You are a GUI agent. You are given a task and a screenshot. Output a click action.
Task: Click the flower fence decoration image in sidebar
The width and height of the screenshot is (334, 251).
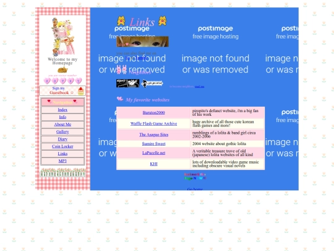point(62,172)
